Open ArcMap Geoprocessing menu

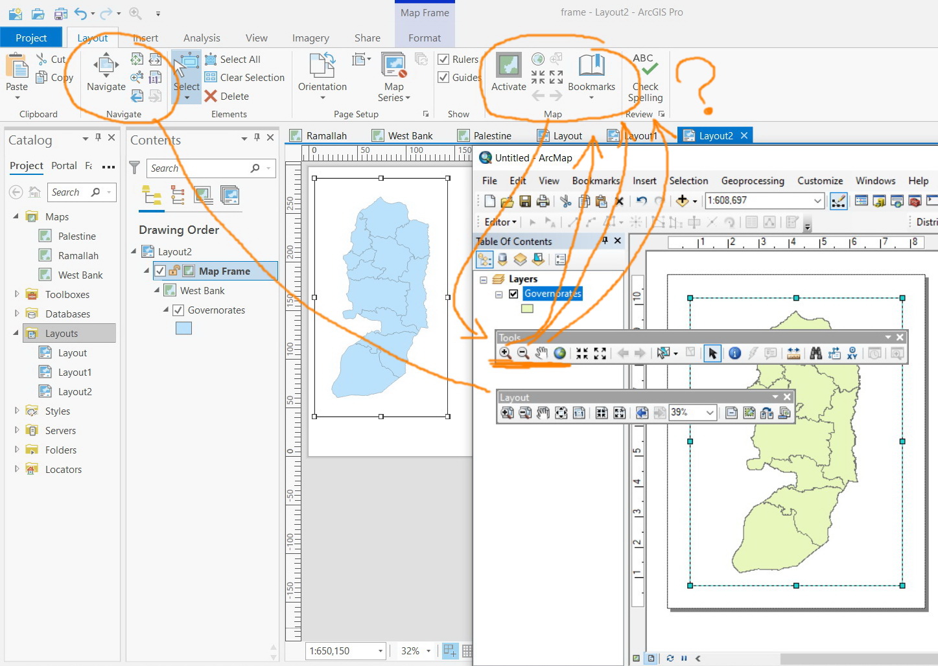click(753, 181)
